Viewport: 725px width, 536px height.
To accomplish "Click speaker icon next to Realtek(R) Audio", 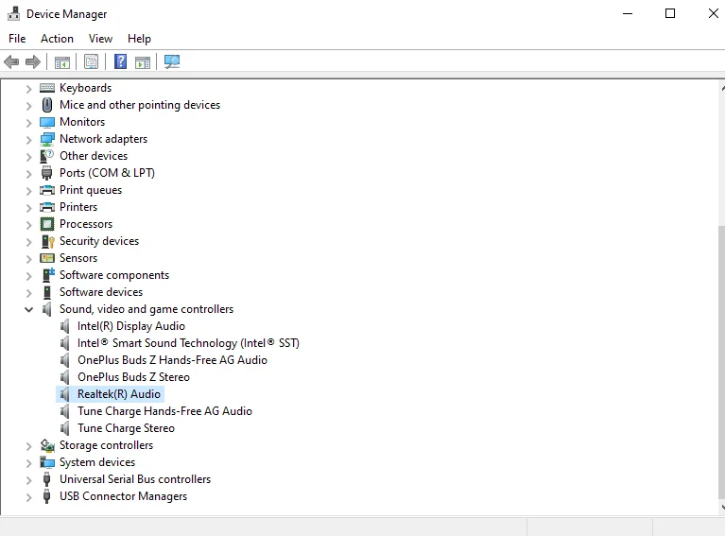I will [x=65, y=394].
